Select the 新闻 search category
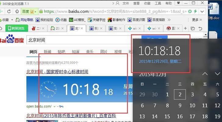 (x=48, y=52)
